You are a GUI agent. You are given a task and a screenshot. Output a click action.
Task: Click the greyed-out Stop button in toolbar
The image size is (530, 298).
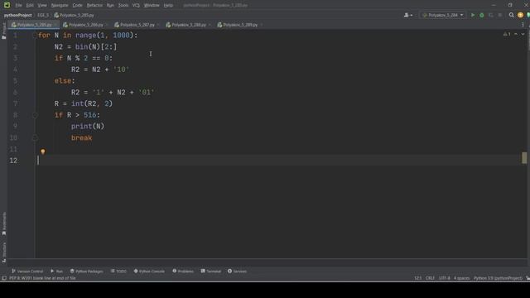pyautogui.click(x=500, y=15)
